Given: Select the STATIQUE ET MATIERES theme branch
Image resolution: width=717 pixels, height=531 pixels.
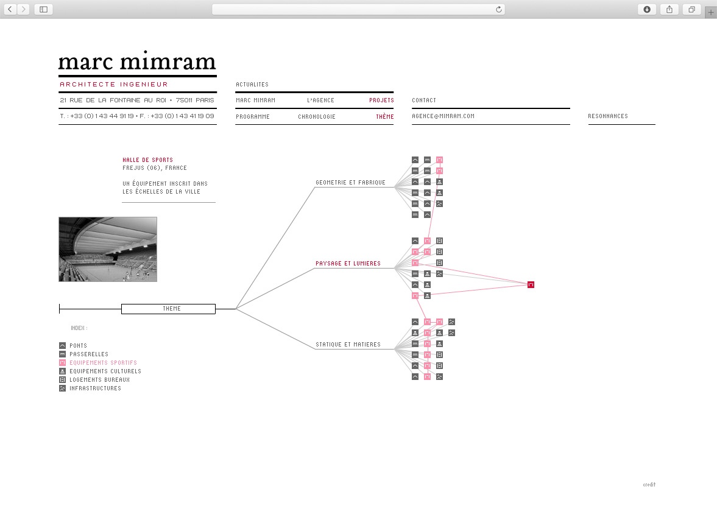Looking at the screenshot, I should pyautogui.click(x=348, y=344).
